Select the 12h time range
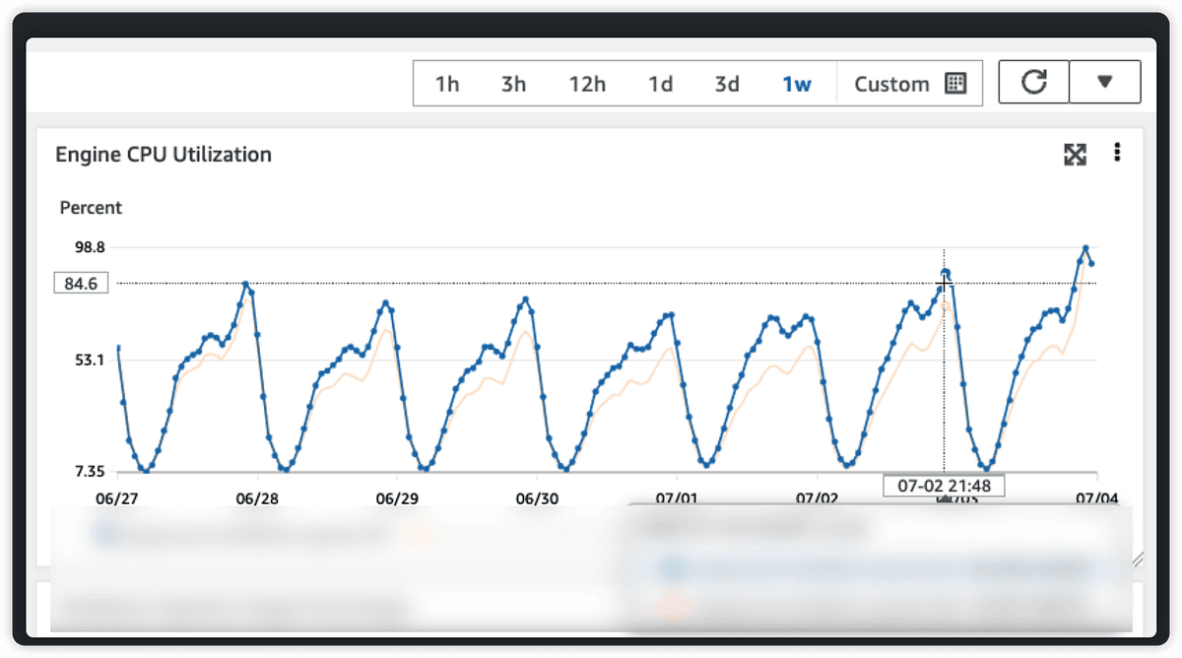 [587, 84]
